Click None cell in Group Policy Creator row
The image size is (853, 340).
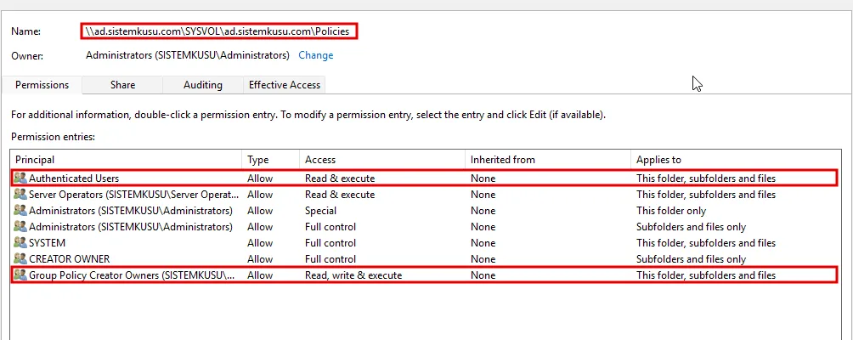point(483,275)
